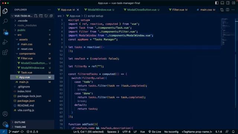Screen dimensions: 238x134
Task: Open reset.css in file tree
Action: 27,49
